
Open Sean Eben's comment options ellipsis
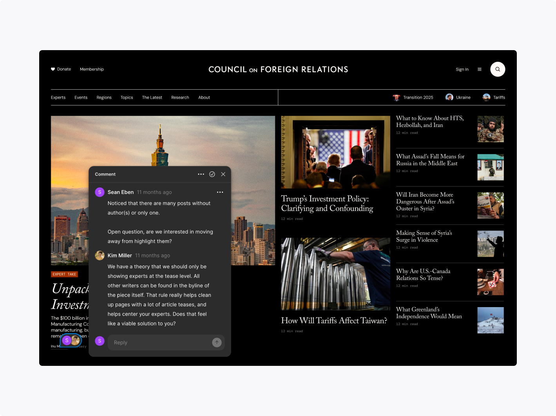pyautogui.click(x=220, y=192)
